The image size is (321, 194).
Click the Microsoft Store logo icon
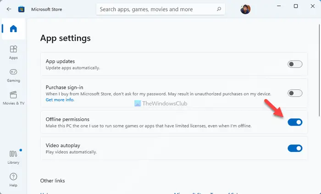(21, 9)
